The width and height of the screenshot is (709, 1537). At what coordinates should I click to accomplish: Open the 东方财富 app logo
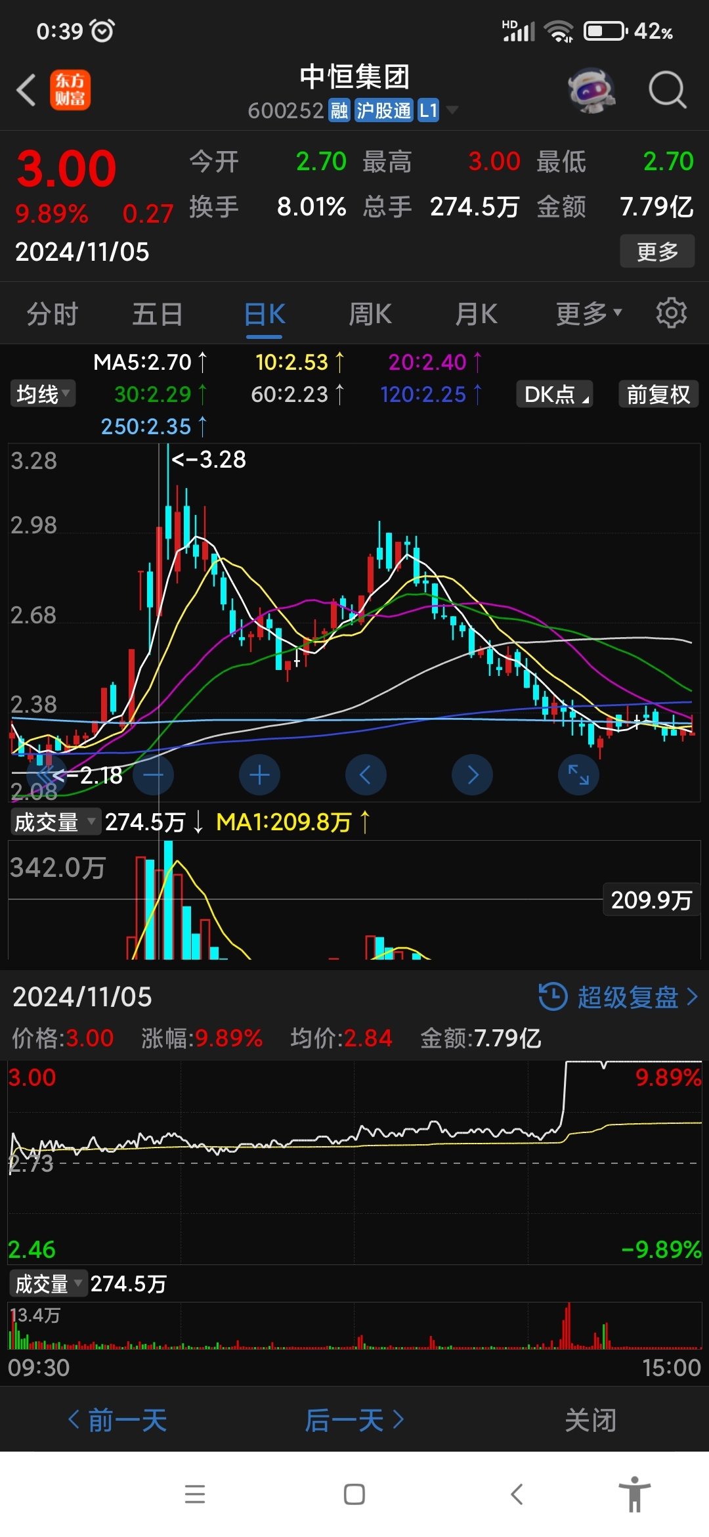tap(70, 90)
